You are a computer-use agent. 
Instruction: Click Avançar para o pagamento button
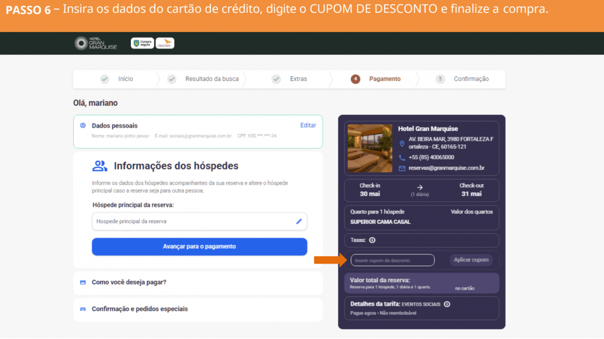point(199,246)
